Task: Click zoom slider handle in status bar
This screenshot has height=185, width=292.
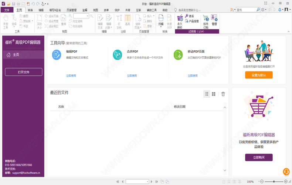Action: tap(274, 181)
